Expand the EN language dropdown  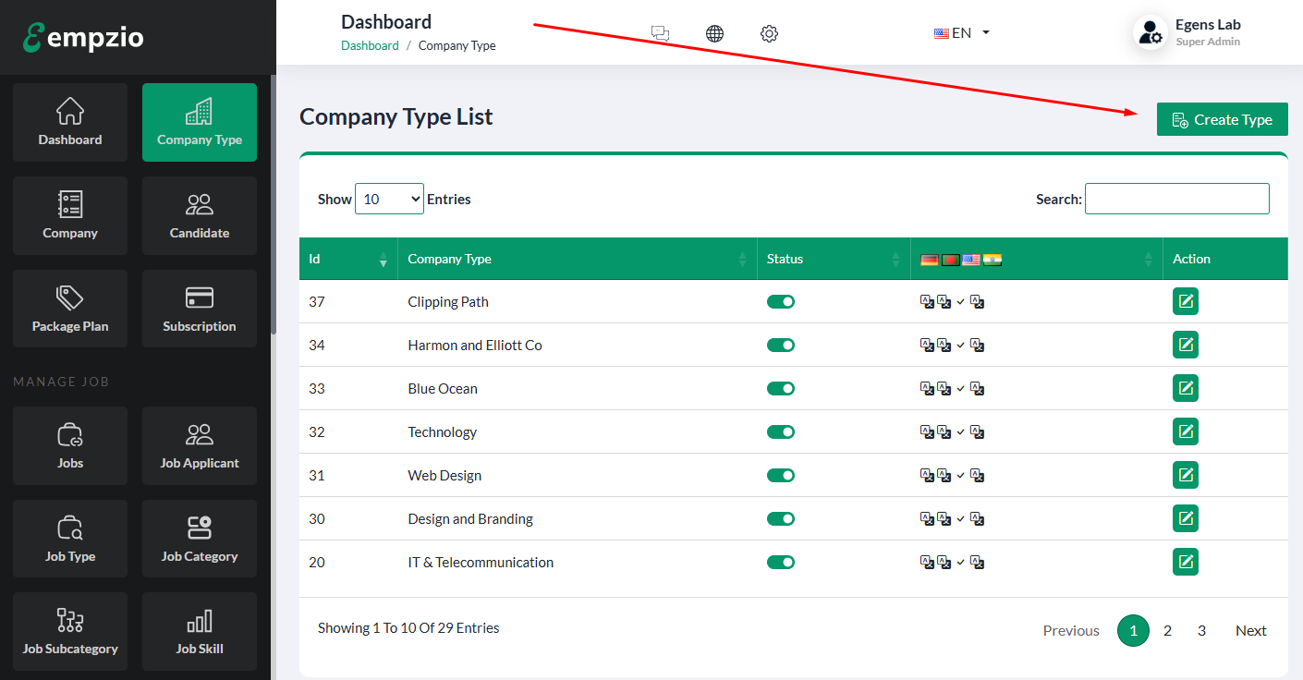962,32
